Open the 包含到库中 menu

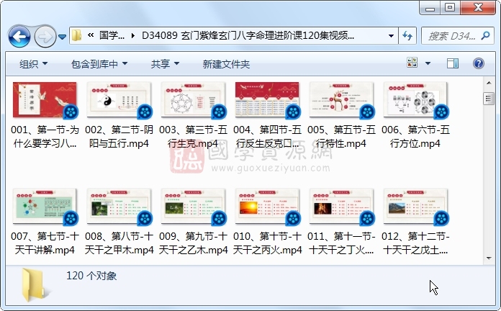click(x=99, y=64)
